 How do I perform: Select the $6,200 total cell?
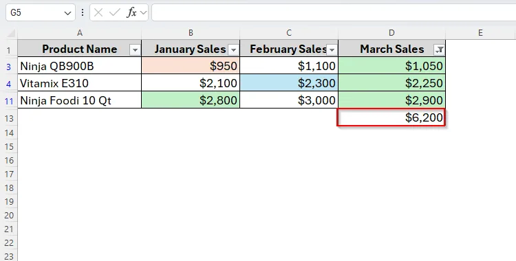[x=391, y=117]
